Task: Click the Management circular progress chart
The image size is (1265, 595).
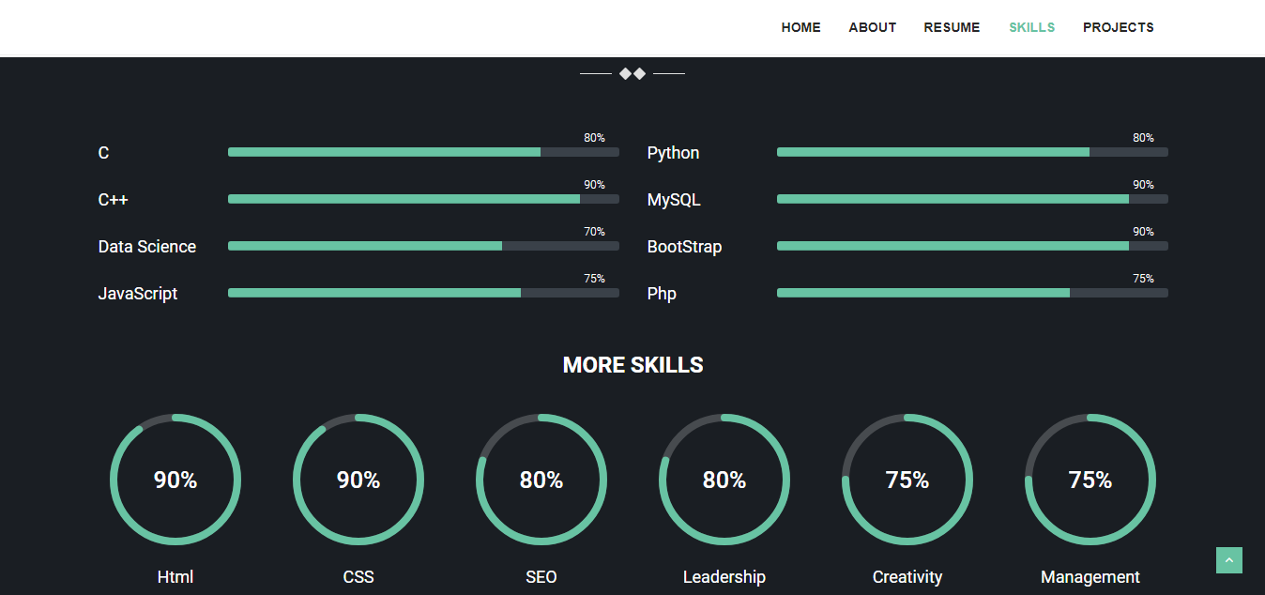Action: pos(1090,480)
